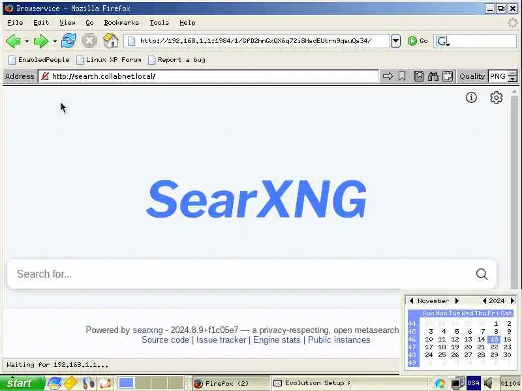Select November 30 in the calendar

pyautogui.click(x=507, y=355)
